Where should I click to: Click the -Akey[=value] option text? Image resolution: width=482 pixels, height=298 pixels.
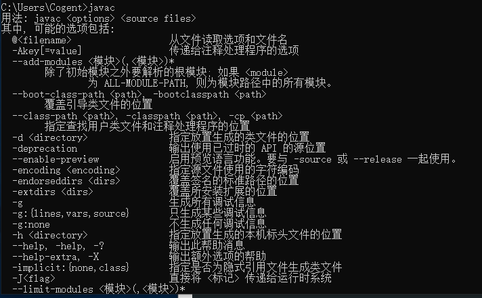[x=47, y=51]
